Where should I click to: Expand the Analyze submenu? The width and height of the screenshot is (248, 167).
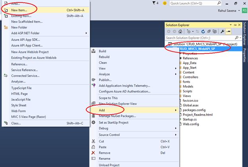coord(176,74)
